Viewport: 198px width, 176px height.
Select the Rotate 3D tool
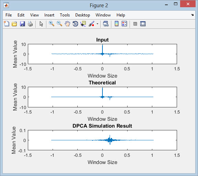point(75,24)
